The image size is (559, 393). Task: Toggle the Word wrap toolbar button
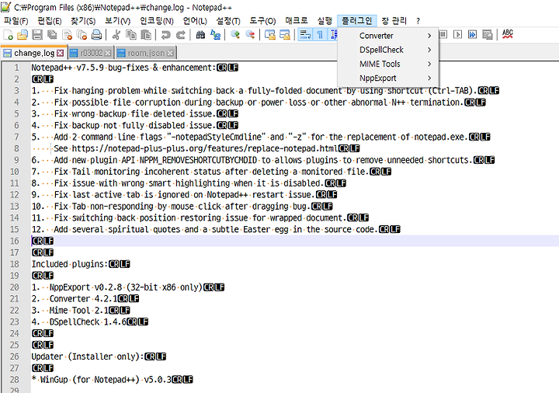click(x=305, y=35)
